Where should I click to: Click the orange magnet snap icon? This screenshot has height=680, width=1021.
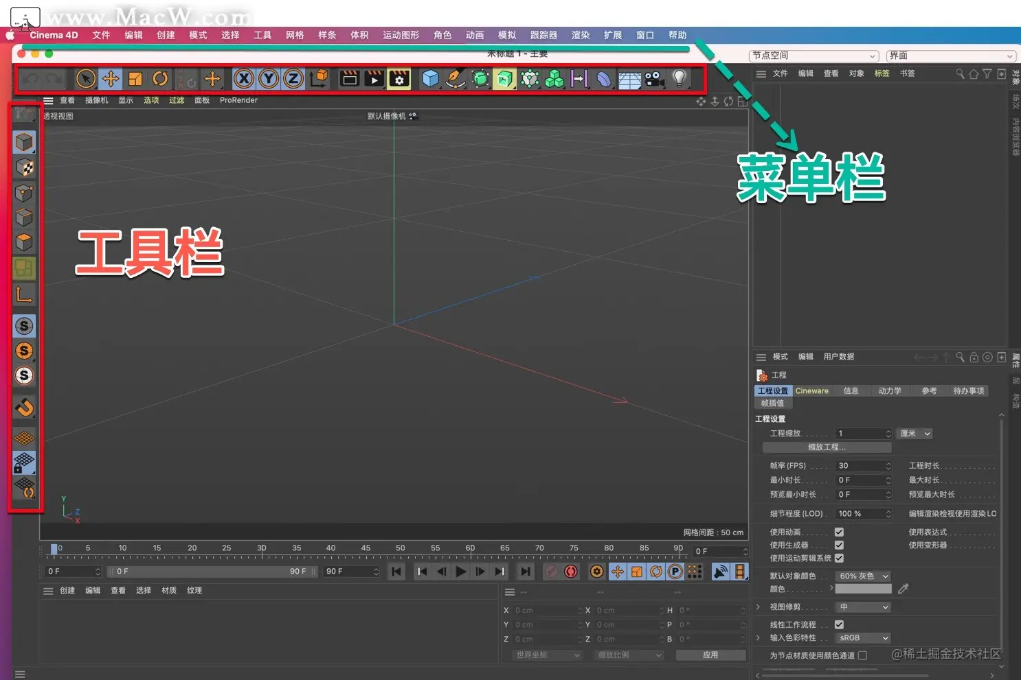pyautogui.click(x=24, y=408)
